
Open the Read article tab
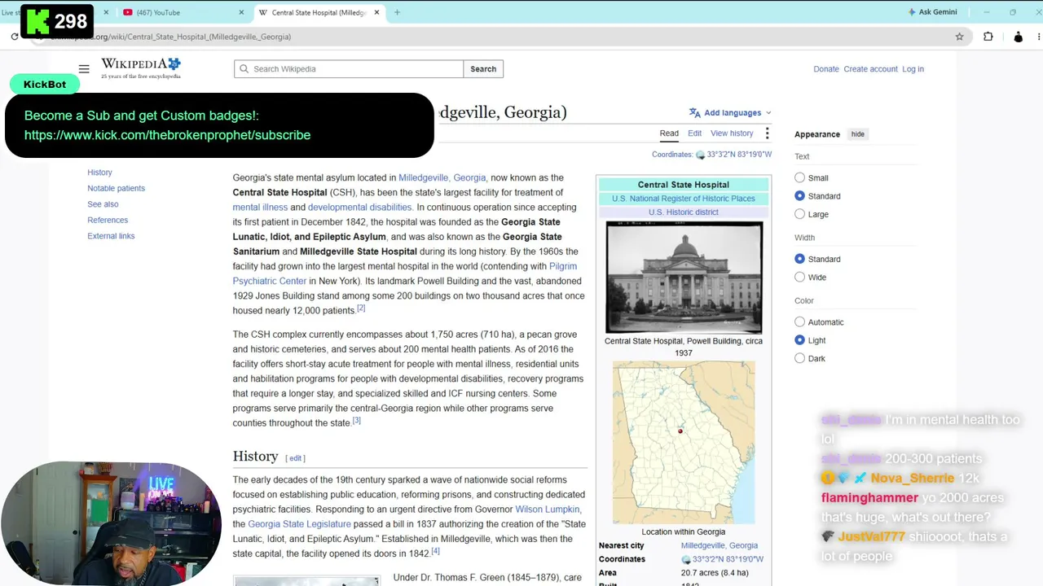pos(669,133)
